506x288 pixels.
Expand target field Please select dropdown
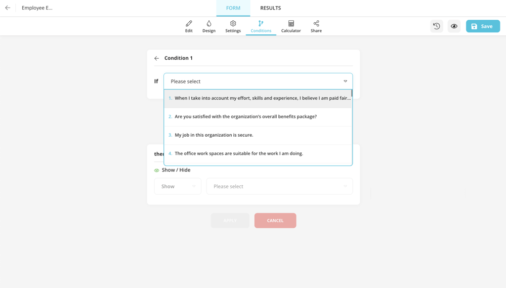tap(279, 186)
